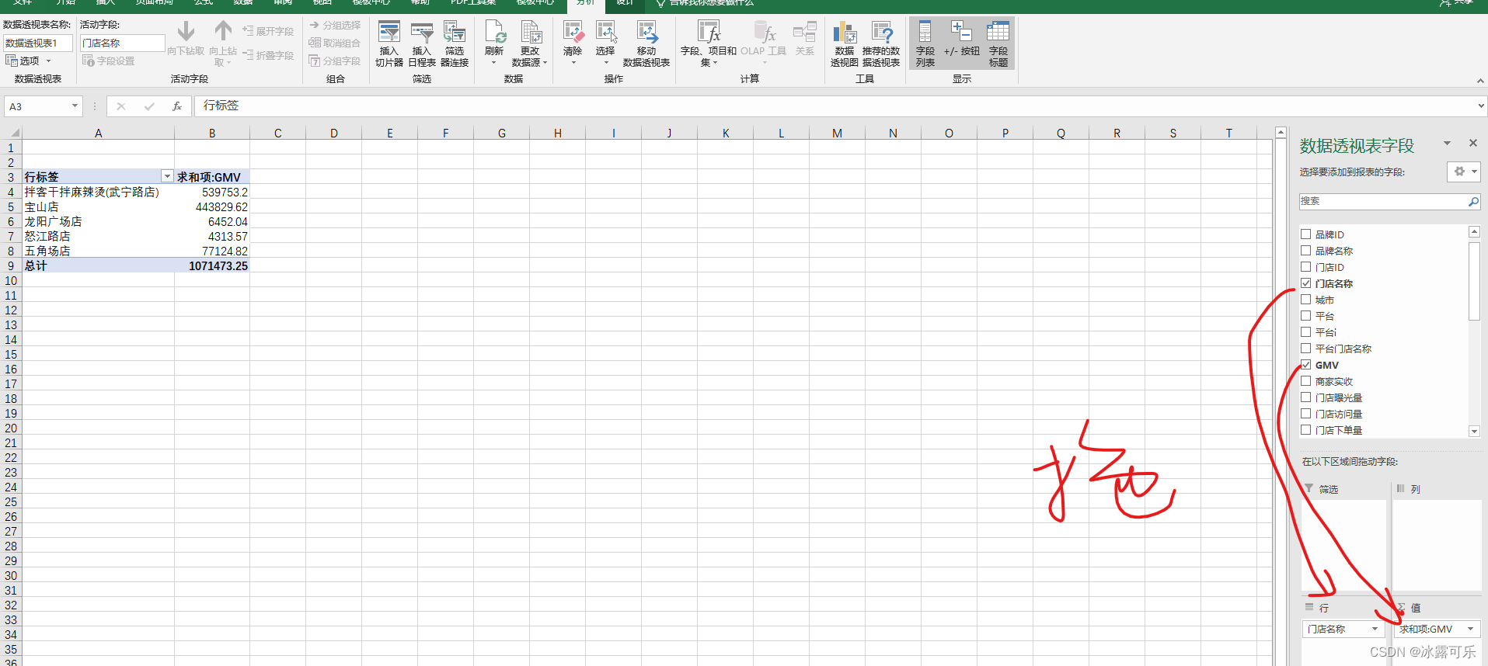Image resolution: width=1488 pixels, height=666 pixels.
Task: Uncheck the GMV field checkbox
Action: tap(1306, 365)
